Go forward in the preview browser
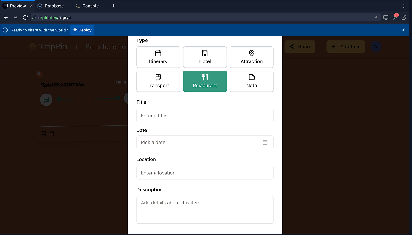Image resolution: width=412 pixels, height=235 pixels. [16, 18]
